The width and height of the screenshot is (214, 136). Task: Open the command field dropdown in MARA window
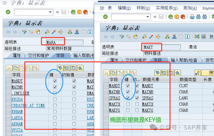tap(50, 12)
